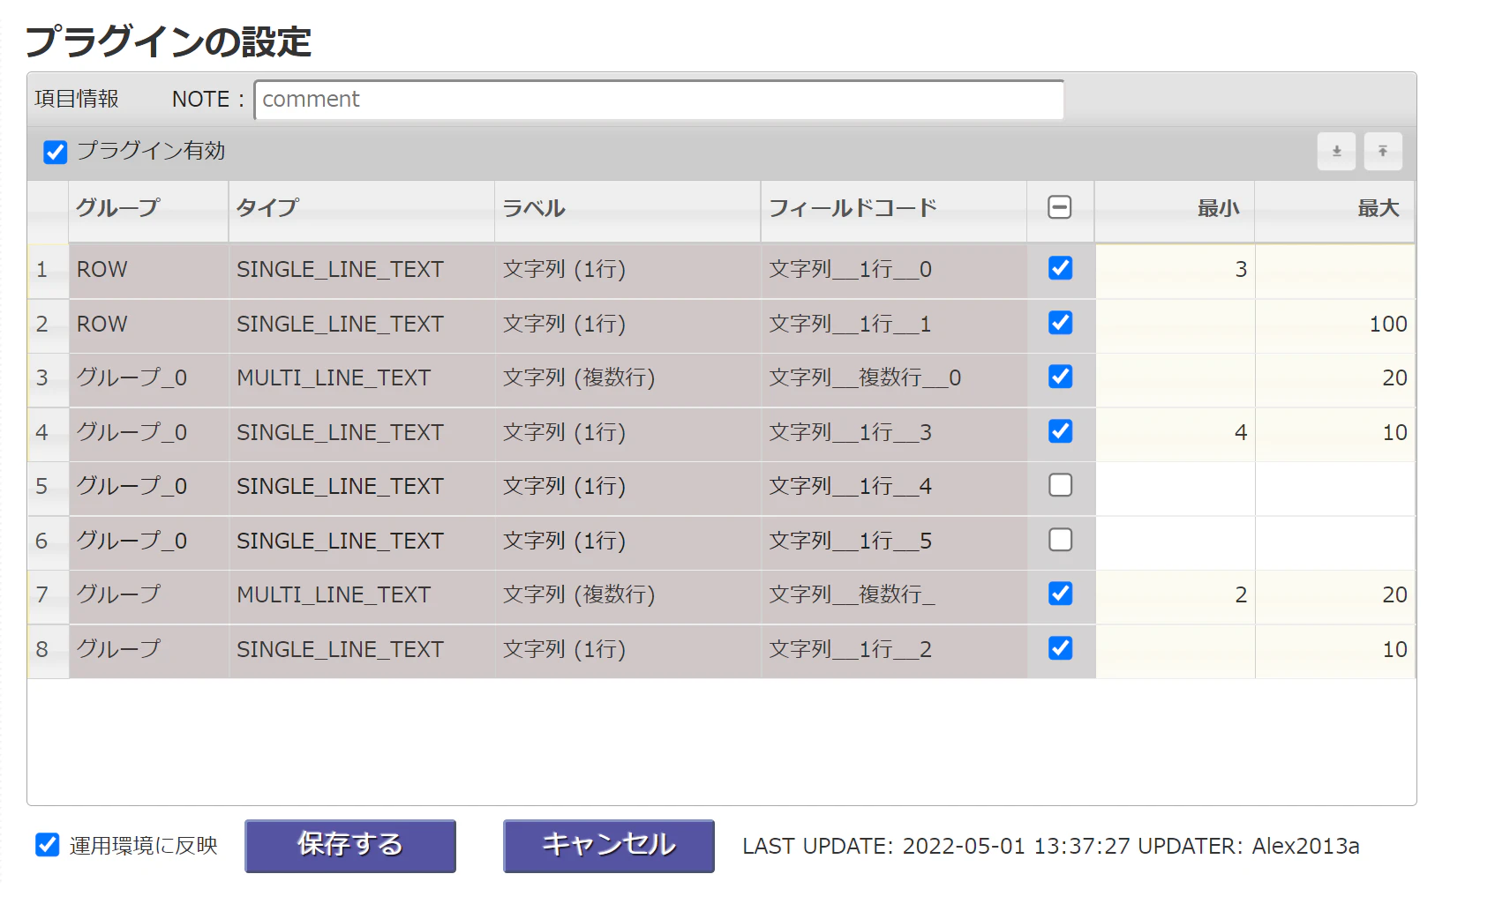The height and width of the screenshot is (904, 1495).
Task: Click the キャンセル button
Action: coord(609,846)
